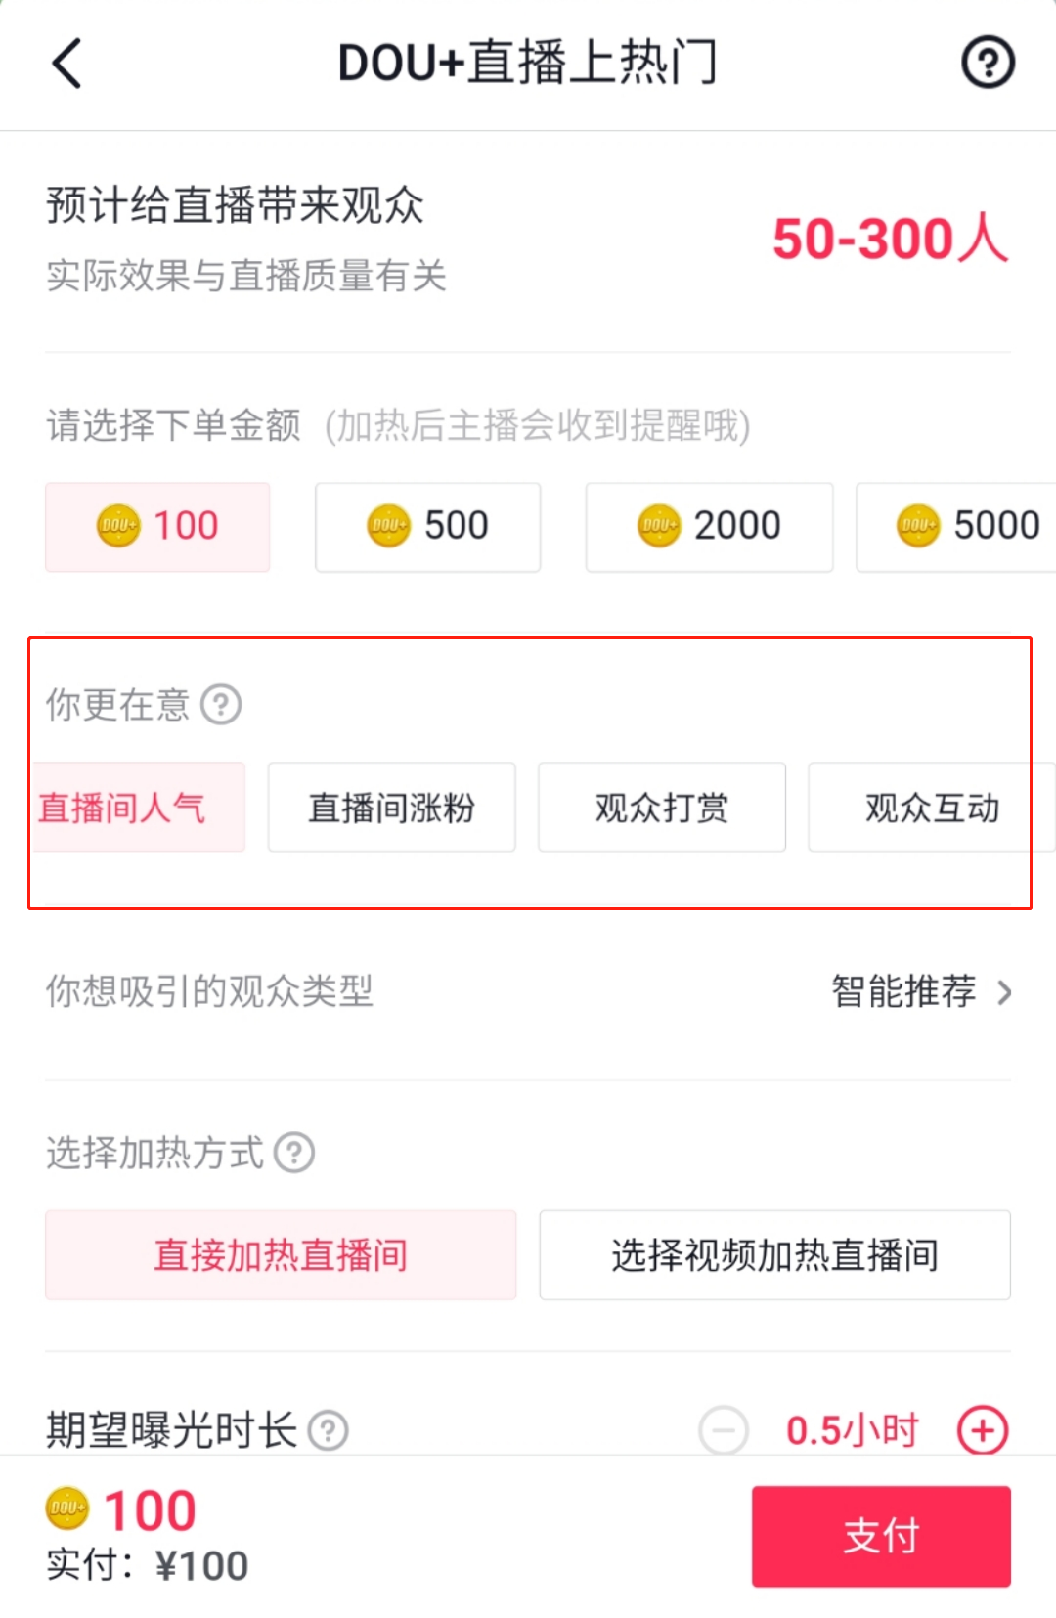
Task: Click the DOU+ coin icon beside the payment total
Action: 66,1509
